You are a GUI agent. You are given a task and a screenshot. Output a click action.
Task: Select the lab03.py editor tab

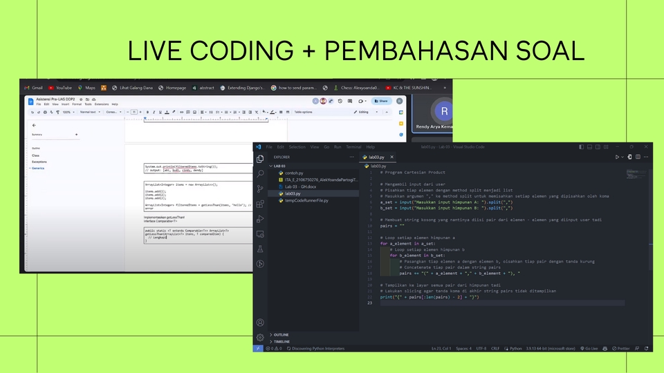(376, 157)
